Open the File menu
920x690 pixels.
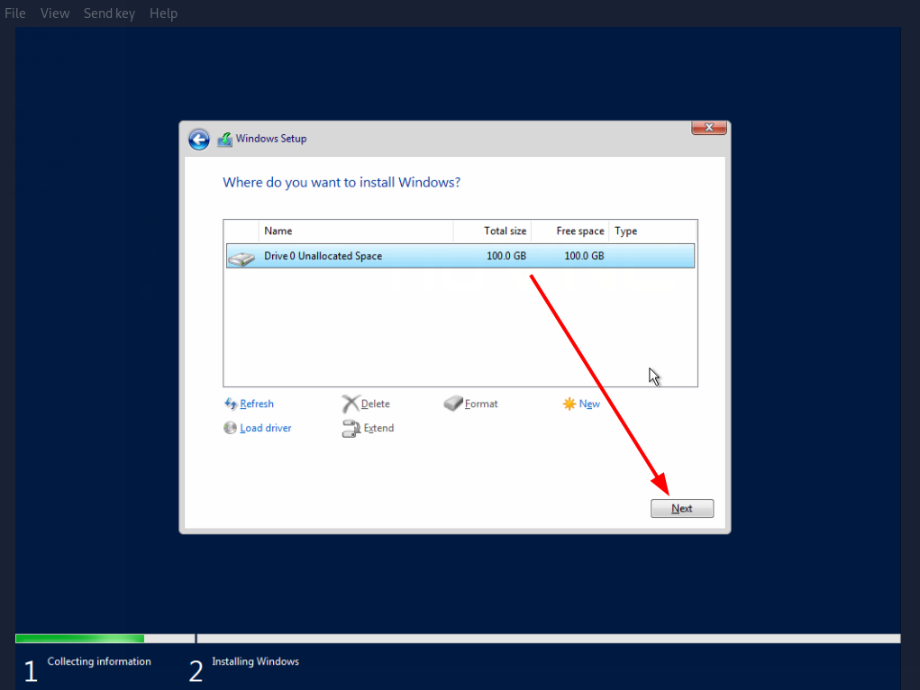(15, 13)
